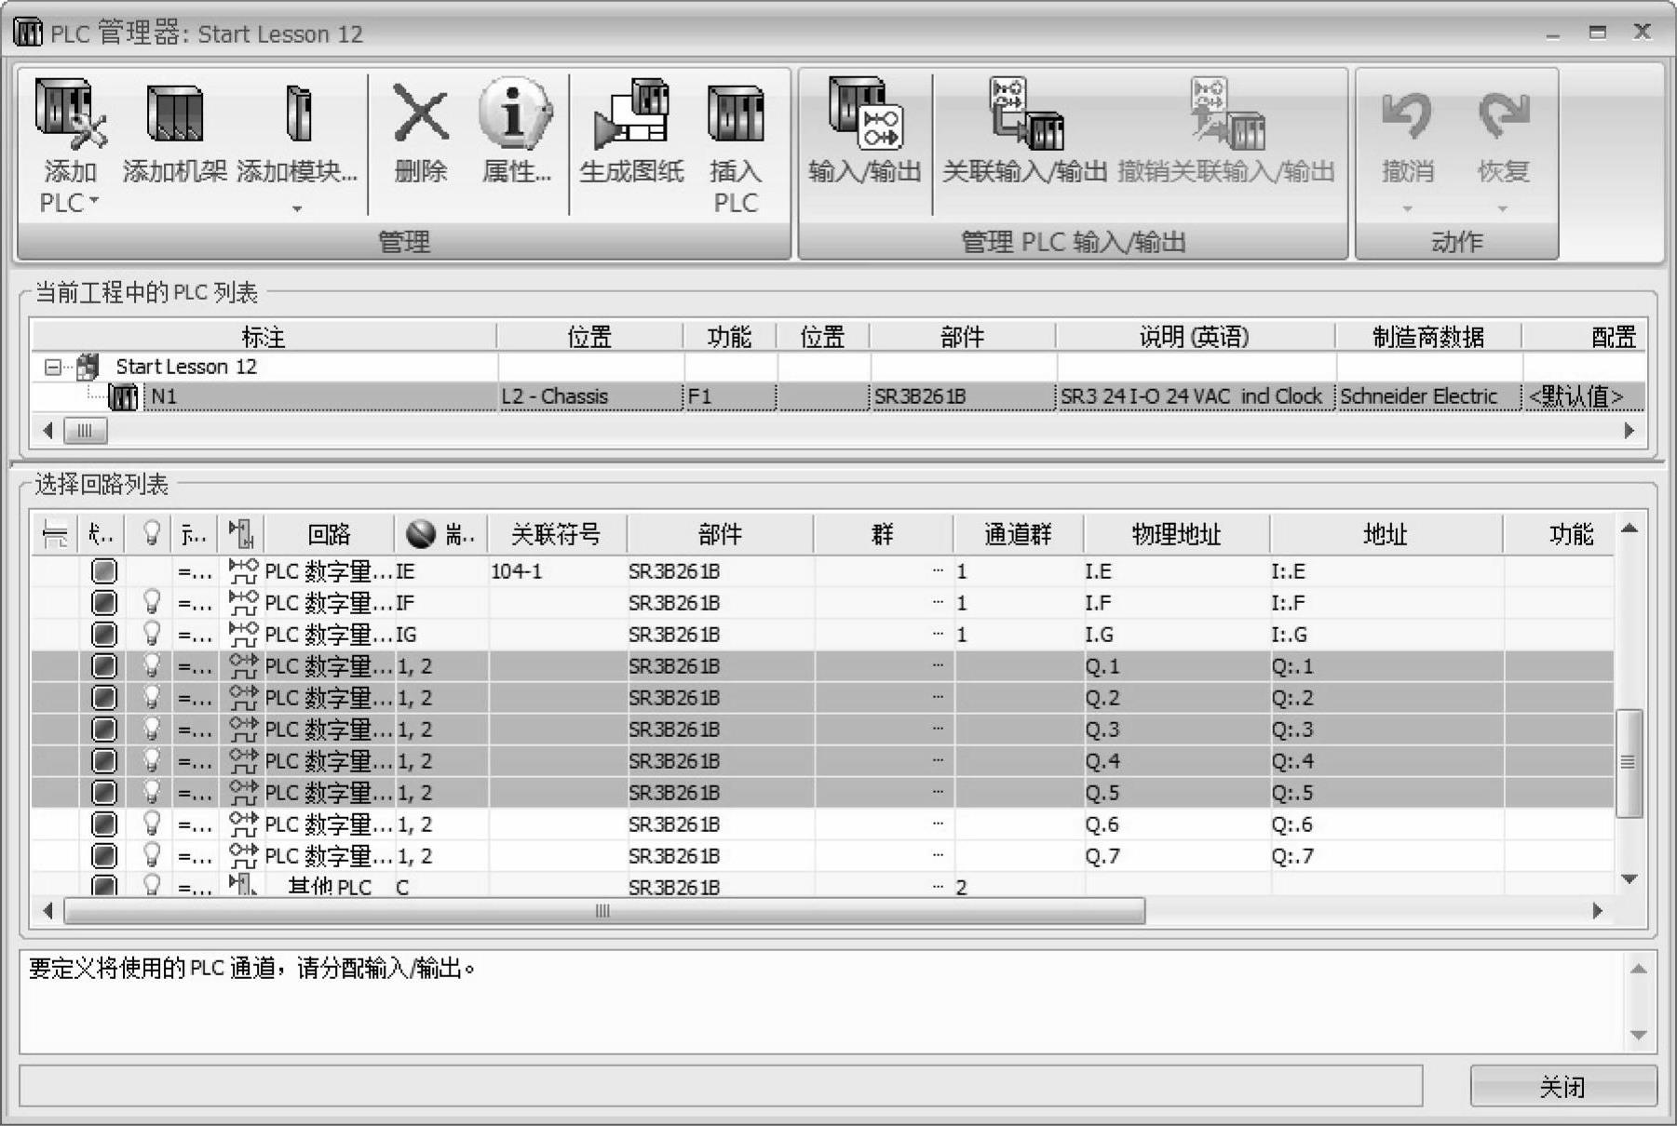
Task: Click the 撤销关联输入/输出 icon
Action: coord(1226,114)
